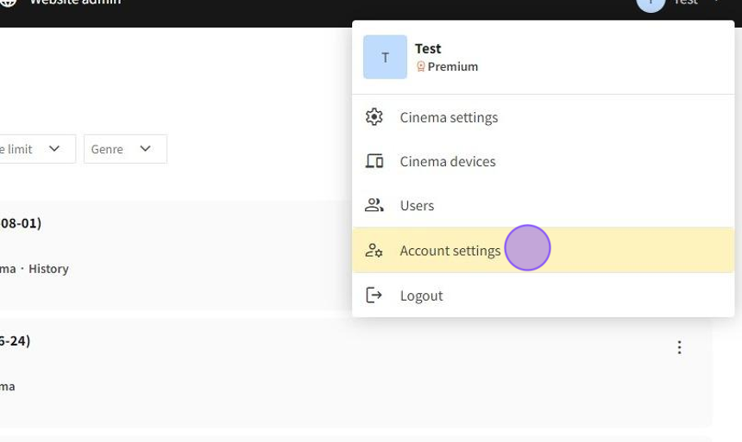Screen dimensions: 742x442
Task: Click the devices icon beside Cinema devices
Action: point(374,161)
